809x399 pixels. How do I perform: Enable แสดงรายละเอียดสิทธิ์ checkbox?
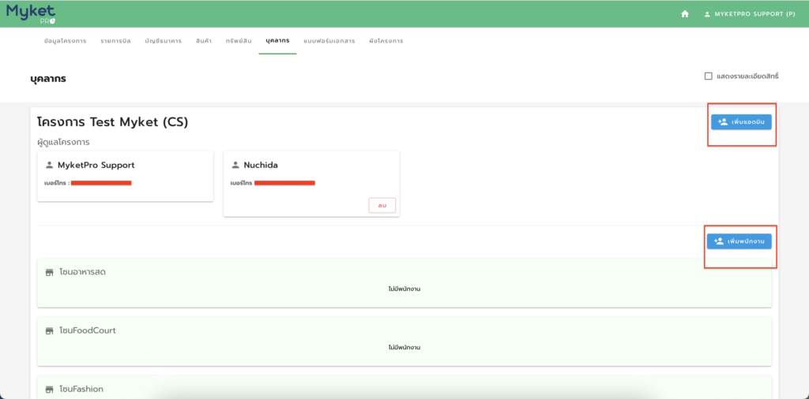tap(709, 76)
